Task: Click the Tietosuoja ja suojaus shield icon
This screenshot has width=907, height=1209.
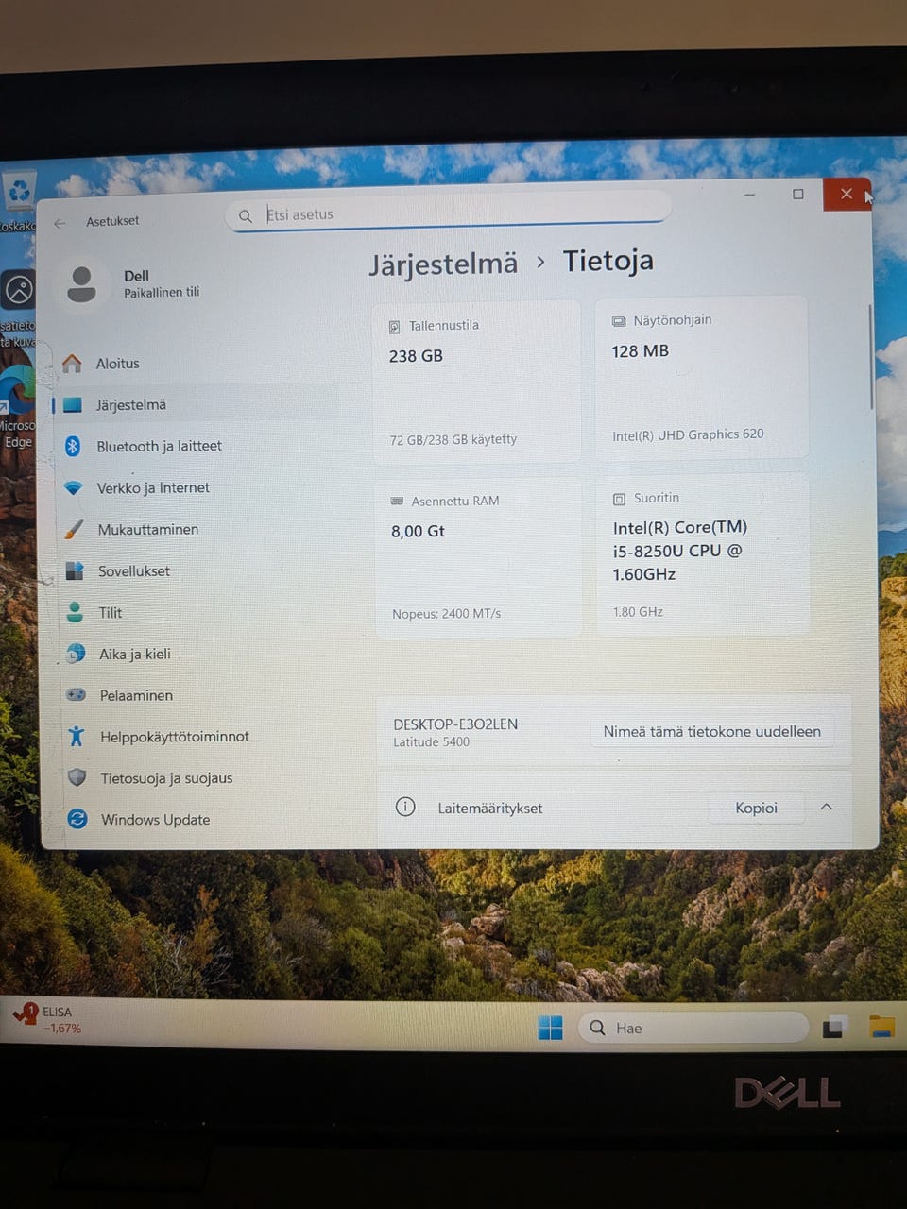Action: pos(77,777)
